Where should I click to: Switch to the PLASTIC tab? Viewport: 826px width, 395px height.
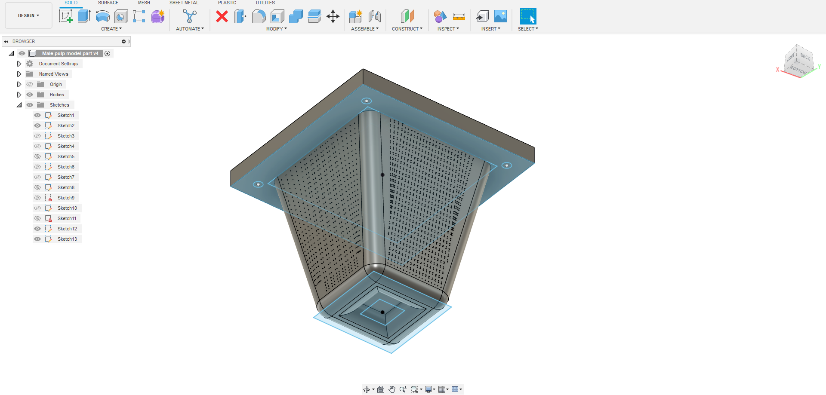(227, 3)
